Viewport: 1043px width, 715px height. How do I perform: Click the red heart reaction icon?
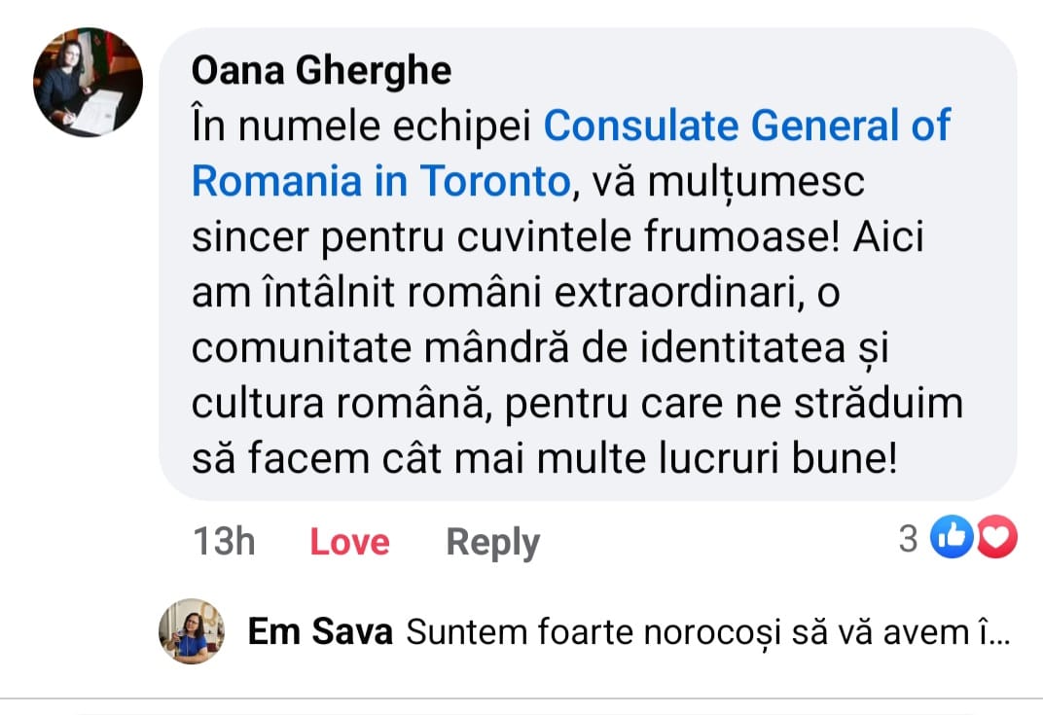996,538
